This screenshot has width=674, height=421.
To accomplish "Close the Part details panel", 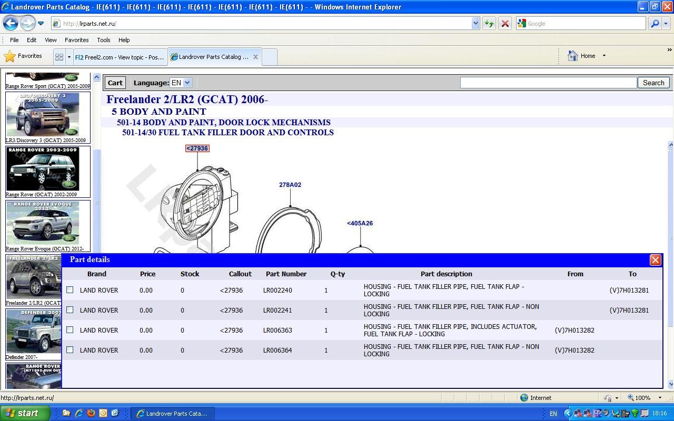I will 655,260.
